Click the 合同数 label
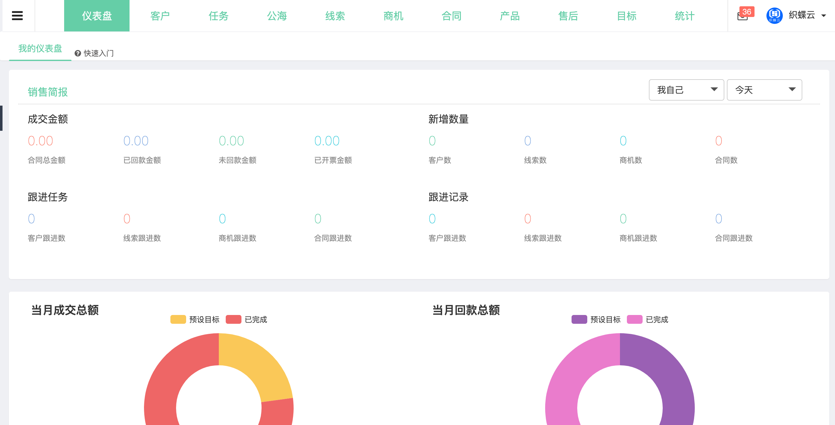Screen dimensions: 835x425 [x=726, y=160]
